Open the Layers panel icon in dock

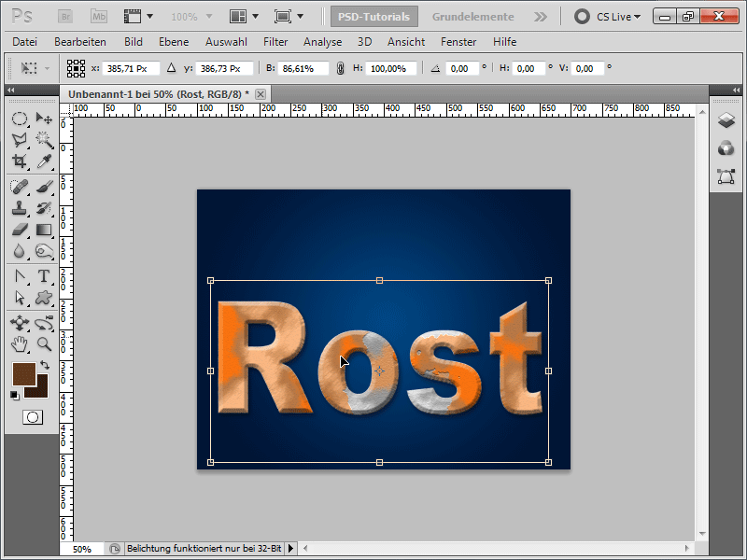click(726, 120)
